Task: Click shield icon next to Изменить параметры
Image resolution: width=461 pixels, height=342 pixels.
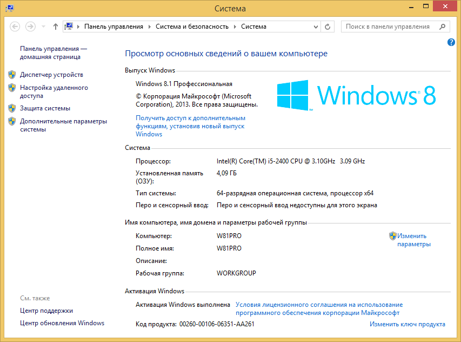Action: point(392,236)
